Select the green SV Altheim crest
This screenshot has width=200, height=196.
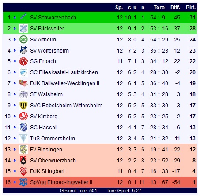[x=23, y=39]
